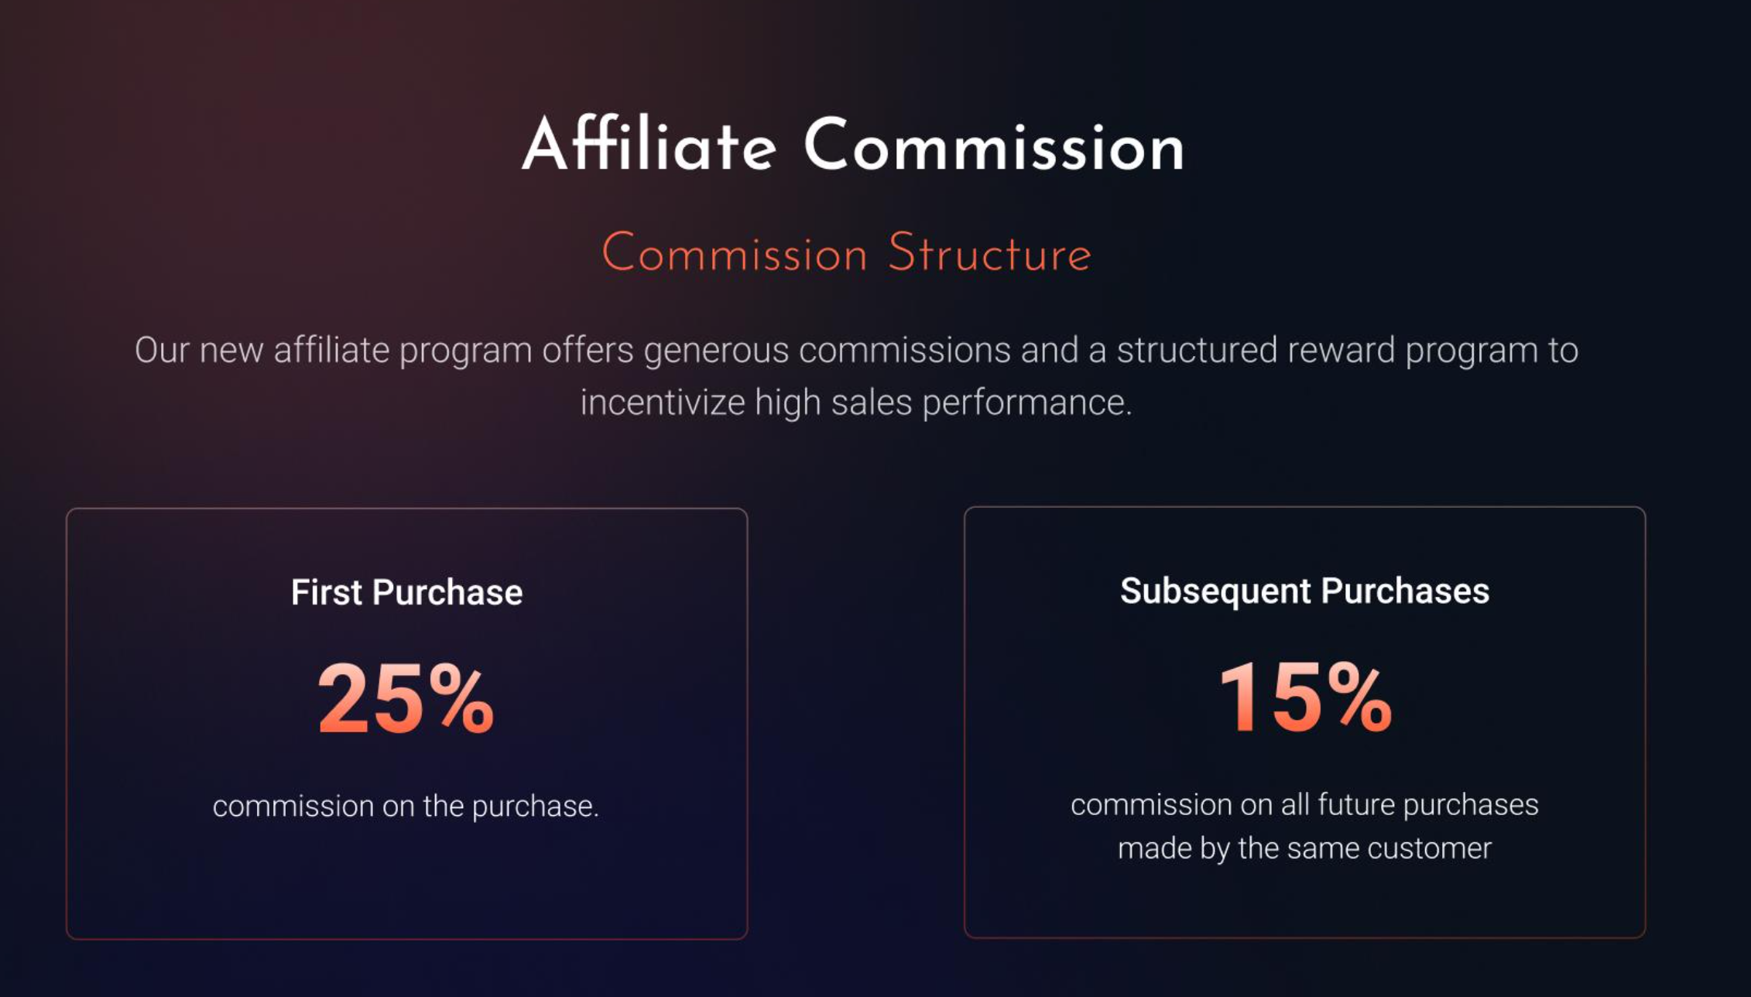Click 'incentivize high sales performance' text line
Image resolution: width=1751 pixels, height=997 pixels.
click(x=856, y=403)
